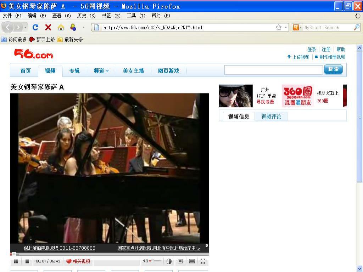363x272 pixels.
Task: Open the 书签 (B) menu
Action: 111,16
